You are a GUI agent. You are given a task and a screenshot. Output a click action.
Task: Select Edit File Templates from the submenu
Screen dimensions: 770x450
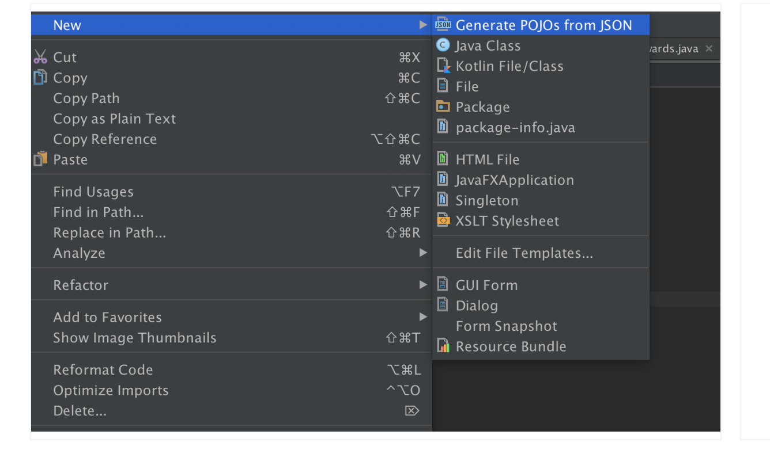tap(523, 252)
